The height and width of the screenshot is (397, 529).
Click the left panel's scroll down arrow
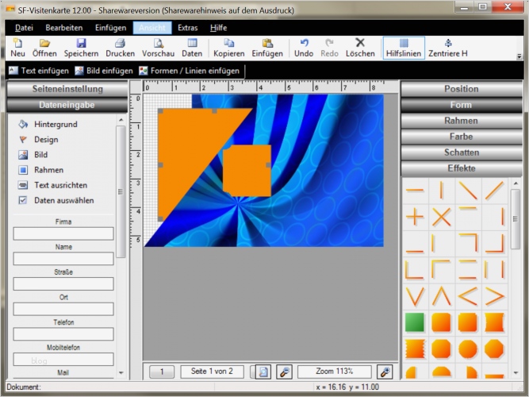121,373
